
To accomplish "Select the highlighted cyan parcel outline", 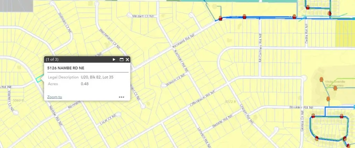I will point(39,78).
